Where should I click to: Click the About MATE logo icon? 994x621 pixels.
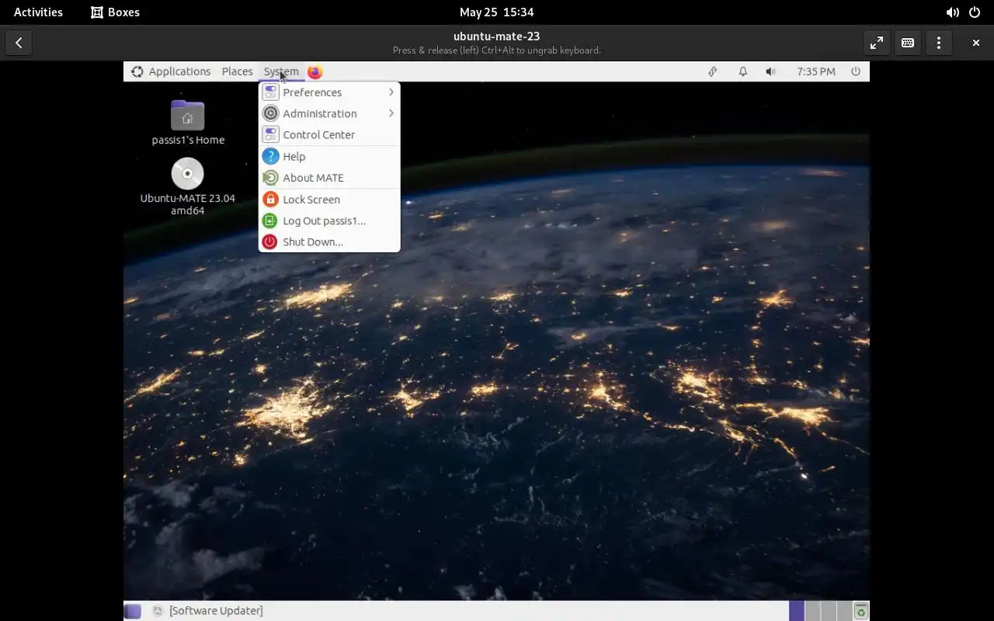(x=269, y=178)
